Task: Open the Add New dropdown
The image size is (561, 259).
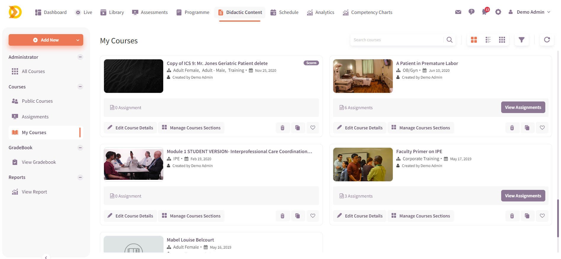Action: click(78, 40)
